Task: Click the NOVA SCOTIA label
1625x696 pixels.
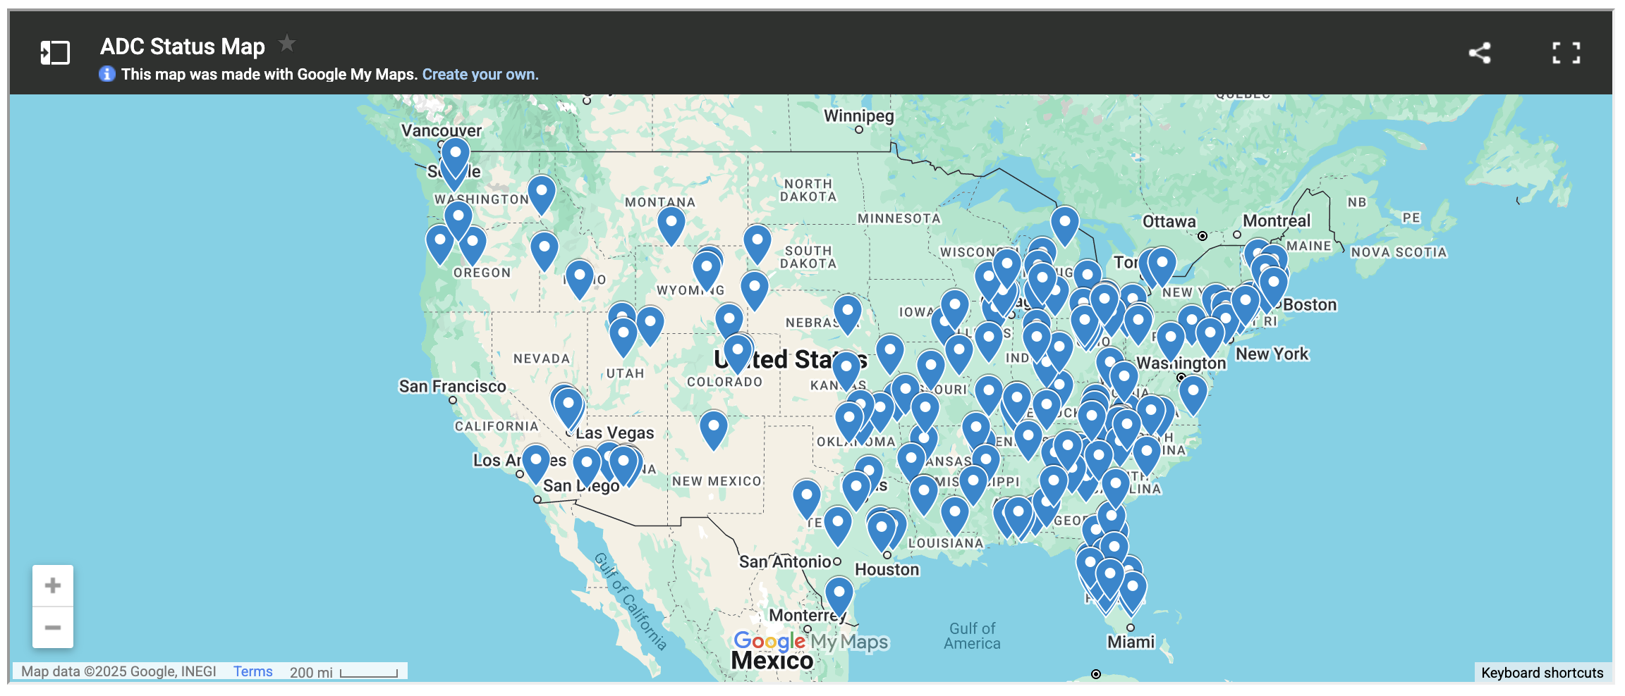Action: click(x=1399, y=252)
